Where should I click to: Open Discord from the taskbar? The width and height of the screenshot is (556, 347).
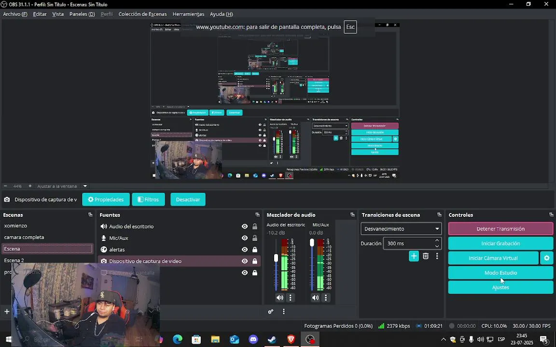[x=253, y=339]
